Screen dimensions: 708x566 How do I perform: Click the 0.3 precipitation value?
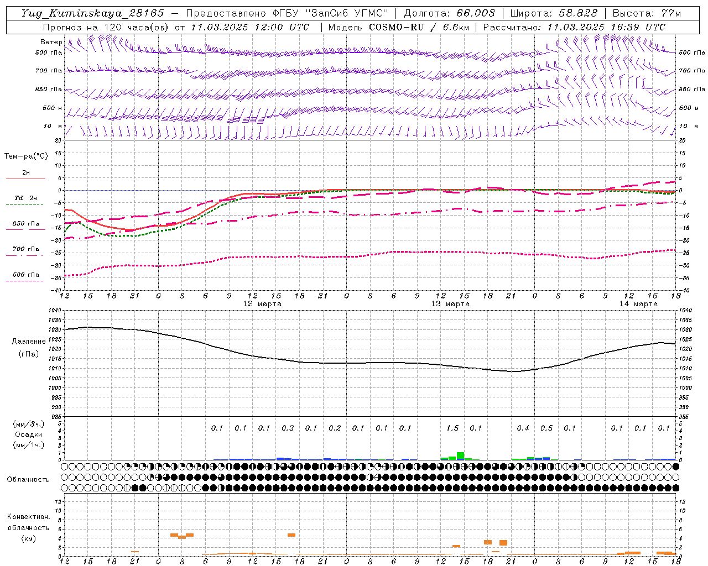pos(288,428)
